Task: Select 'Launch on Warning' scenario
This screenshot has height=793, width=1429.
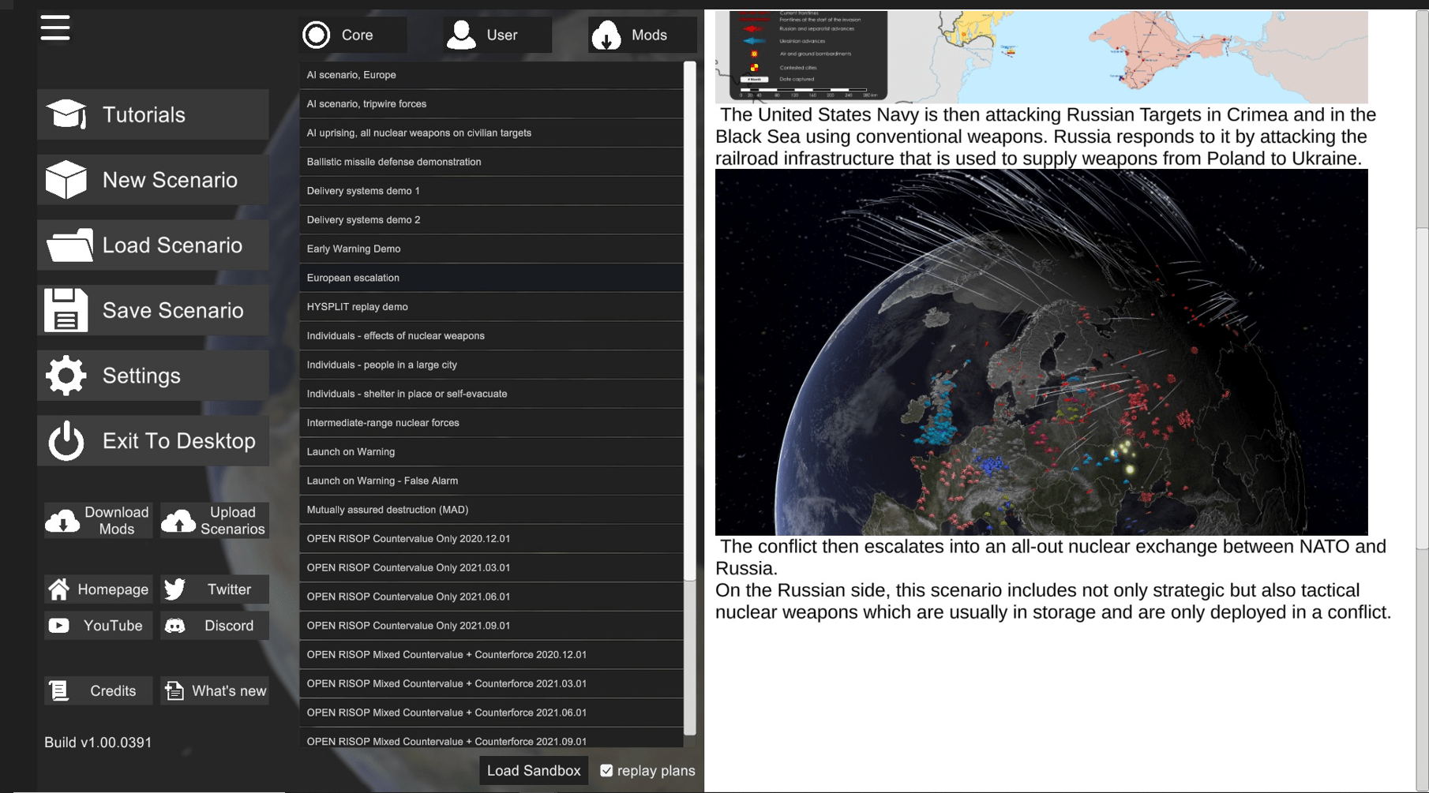Action: (x=491, y=451)
